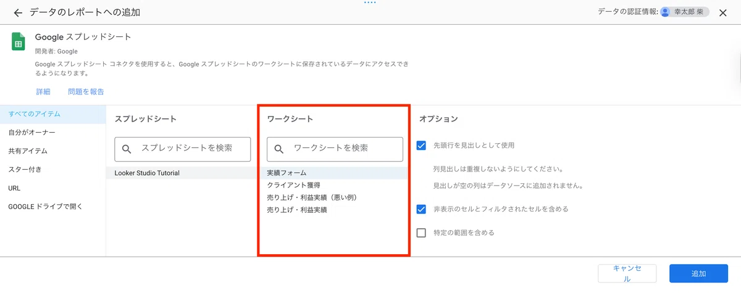Viewport: 741px width, 293px height.
Task: Close the dialog with the X icon
Action: click(723, 12)
